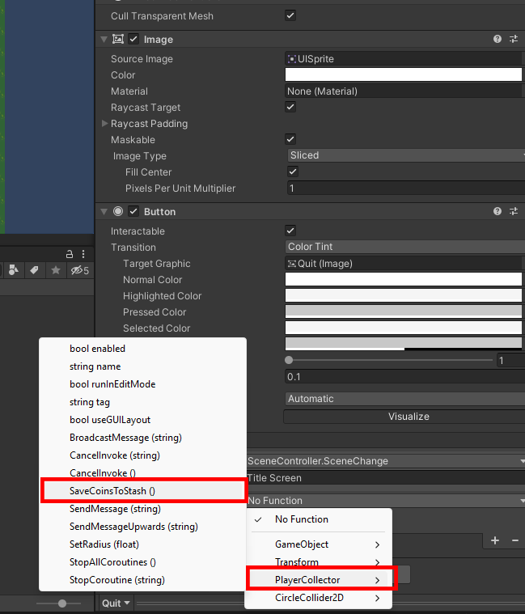Open GameObject submenu
This screenshot has height=614, width=525.
pyautogui.click(x=318, y=544)
